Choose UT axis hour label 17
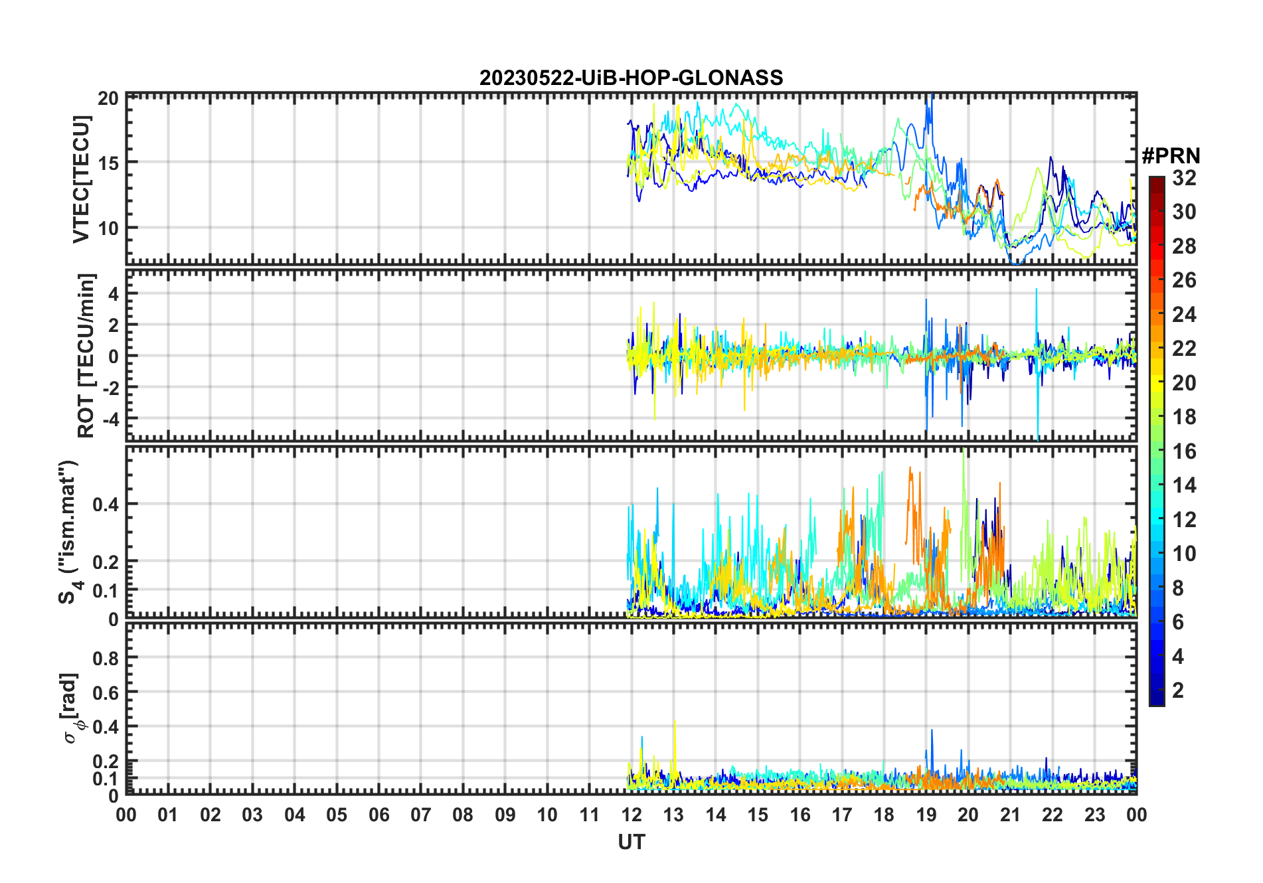The width and height of the screenshot is (1263, 883). coord(842,815)
